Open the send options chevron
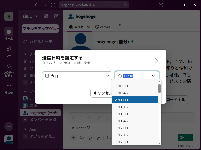 click(190, 138)
